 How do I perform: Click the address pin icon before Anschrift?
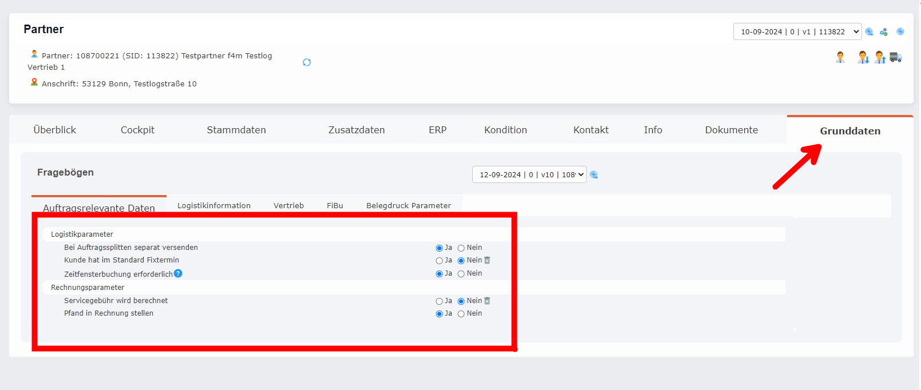pos(34,82)
